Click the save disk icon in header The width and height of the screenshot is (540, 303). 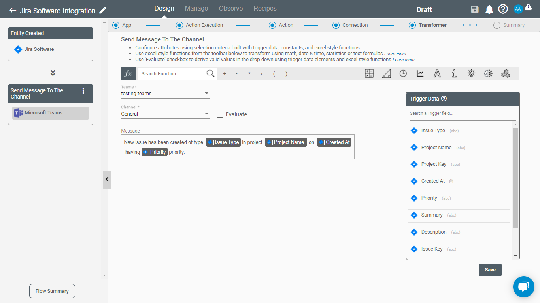coord(475,9)
